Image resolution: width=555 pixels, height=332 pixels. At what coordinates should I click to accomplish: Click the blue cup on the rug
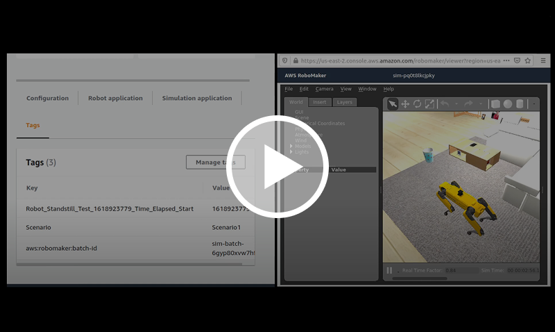click(x=428, y=155)
